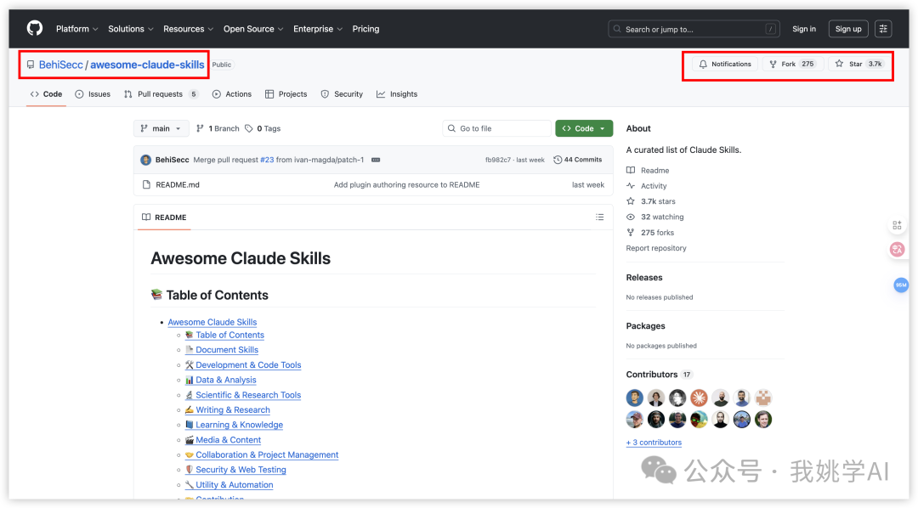Click the + 3 contributors link
This screenshot has width=918, height=508.
click(654, 443)
